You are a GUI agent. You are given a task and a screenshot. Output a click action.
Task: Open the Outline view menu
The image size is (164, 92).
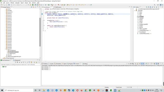158,7
